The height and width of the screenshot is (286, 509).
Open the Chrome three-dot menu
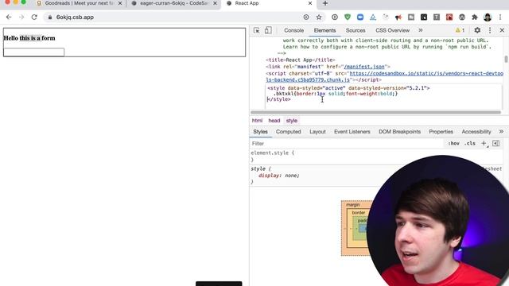500,17
